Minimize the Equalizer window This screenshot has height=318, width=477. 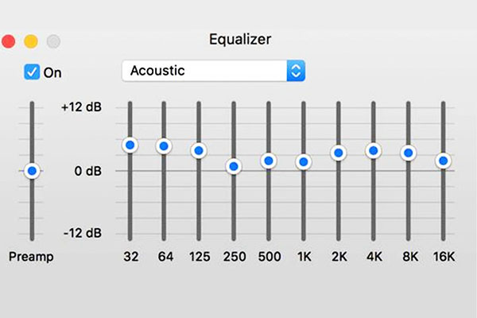point(31,39)
